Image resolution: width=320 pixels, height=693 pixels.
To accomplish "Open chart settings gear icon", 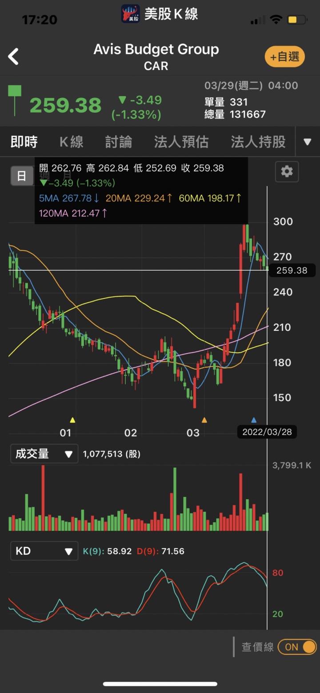I will tap(287, 171).
